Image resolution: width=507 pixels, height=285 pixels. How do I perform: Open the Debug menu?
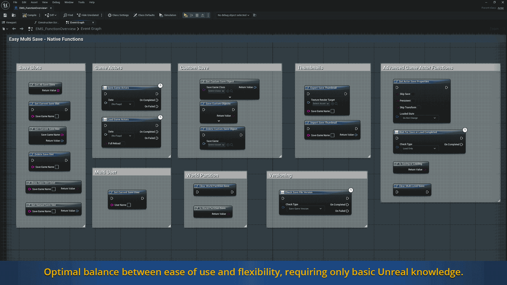point(56,2)
